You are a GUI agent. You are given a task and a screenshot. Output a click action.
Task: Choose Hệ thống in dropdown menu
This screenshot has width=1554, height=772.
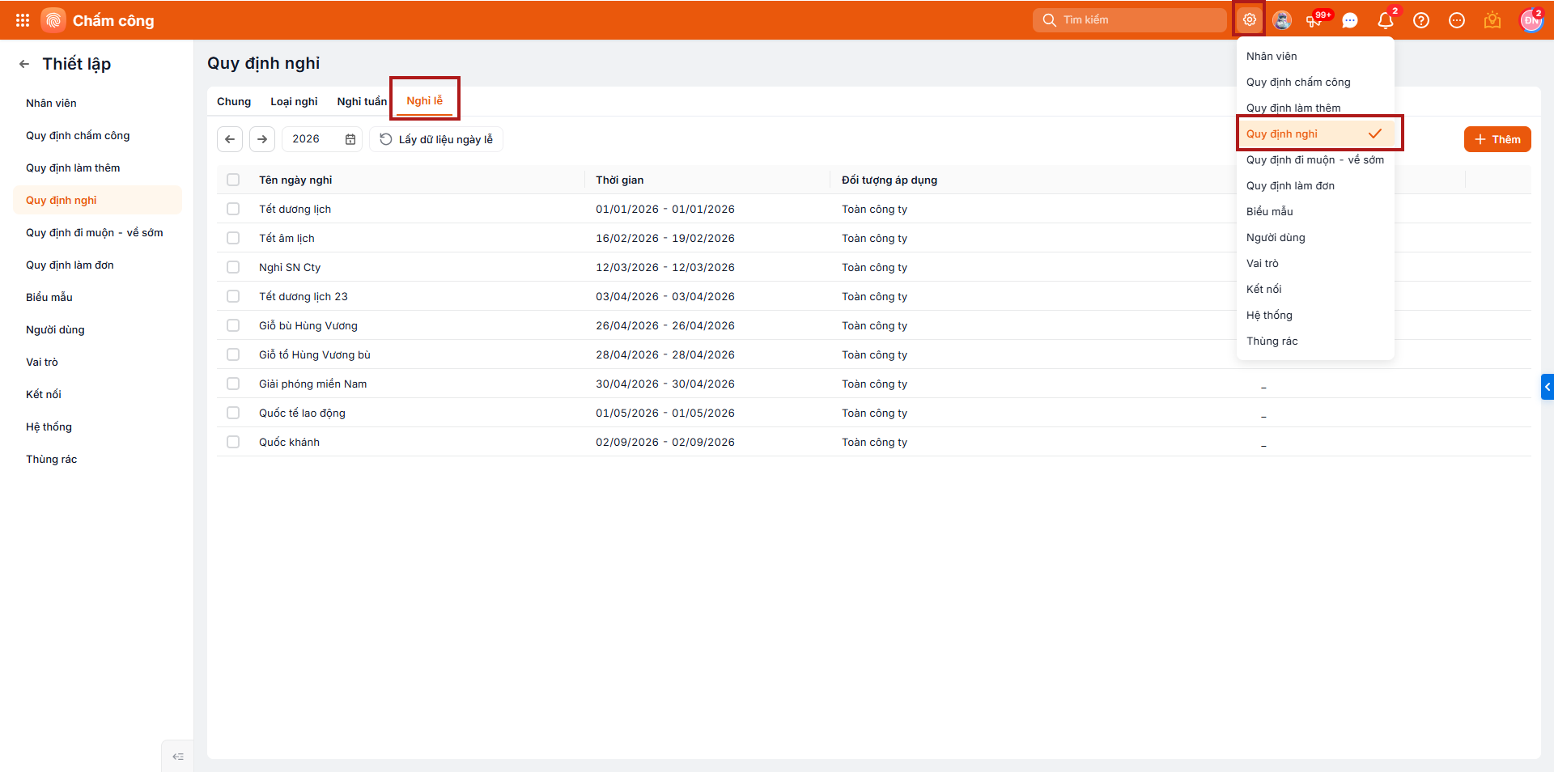click(1315, 315)
